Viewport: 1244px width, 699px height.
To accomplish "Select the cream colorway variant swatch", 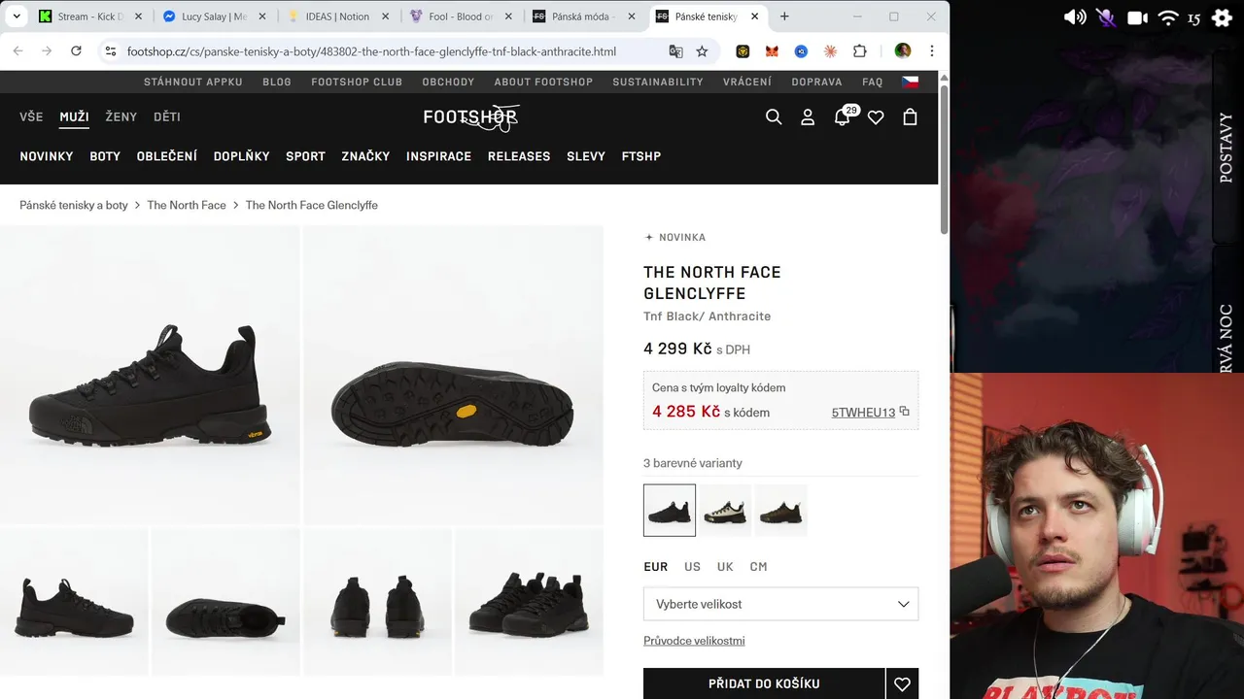I will pos(725,511).
